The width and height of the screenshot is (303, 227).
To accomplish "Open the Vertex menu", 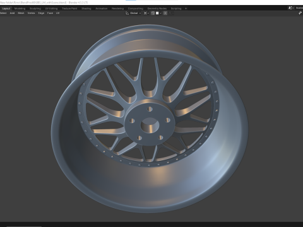I will tap(31, 13).
